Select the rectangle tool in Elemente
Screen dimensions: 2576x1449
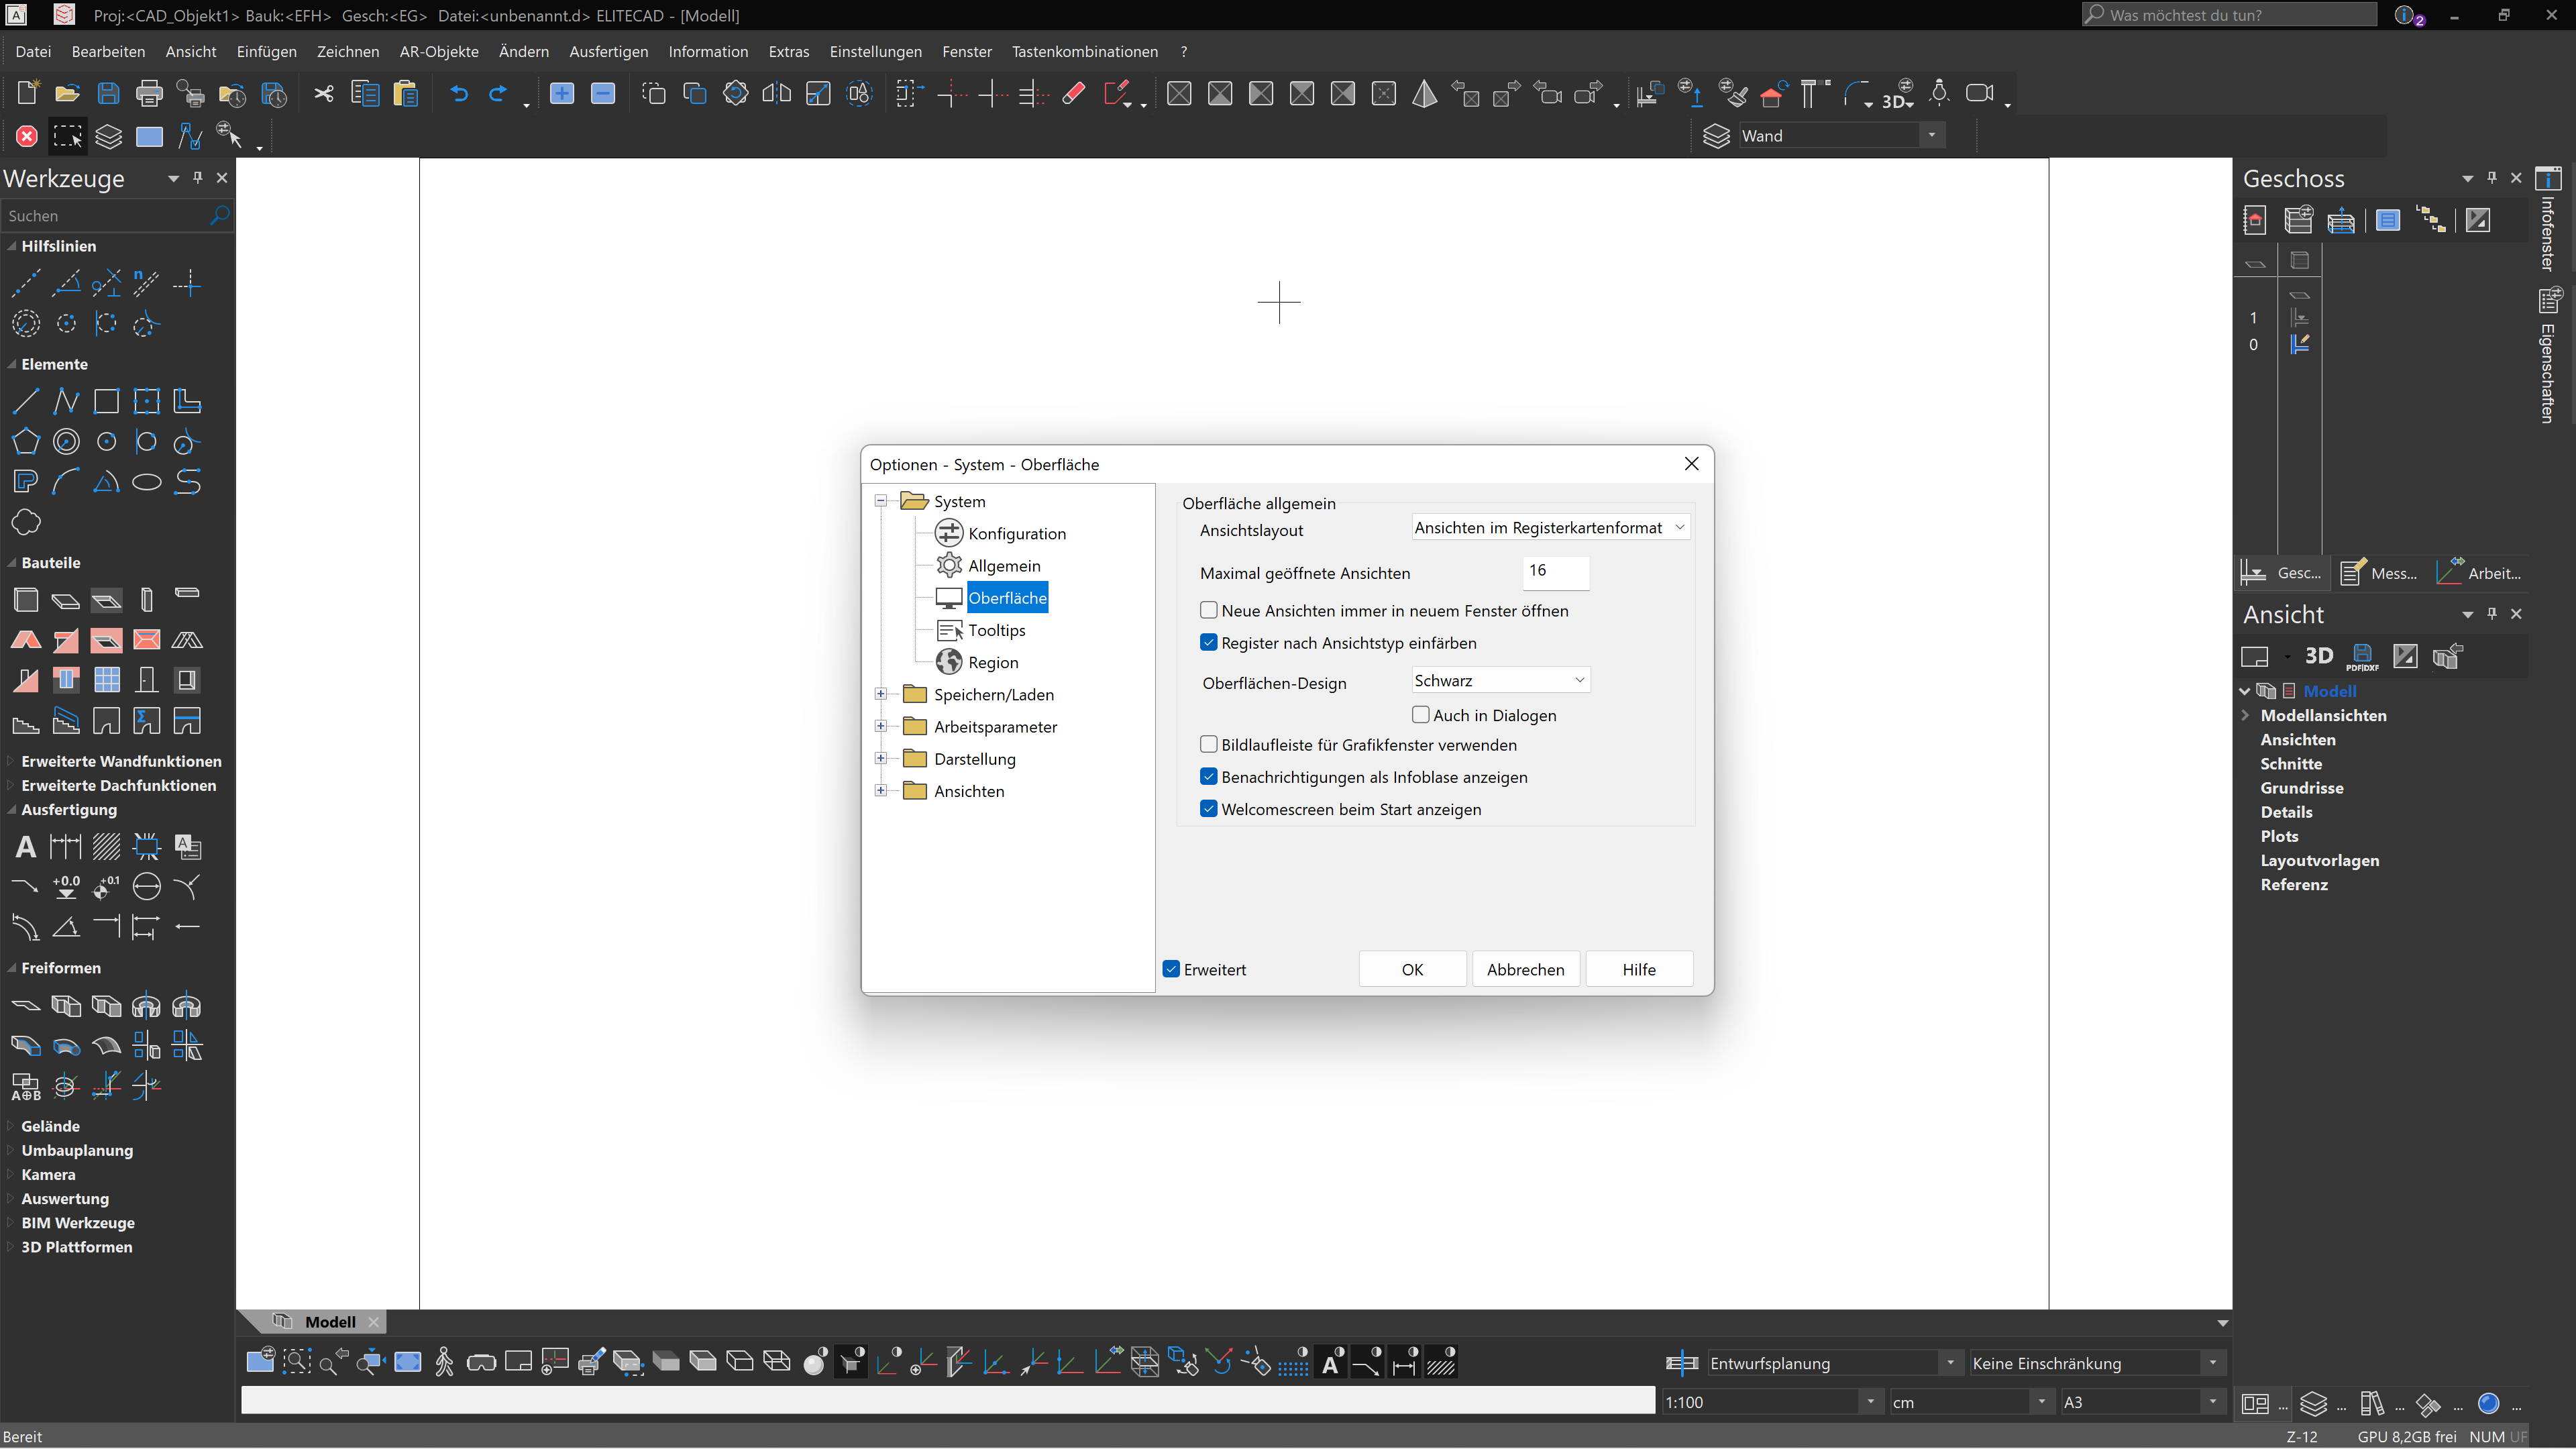coord(106,402)
